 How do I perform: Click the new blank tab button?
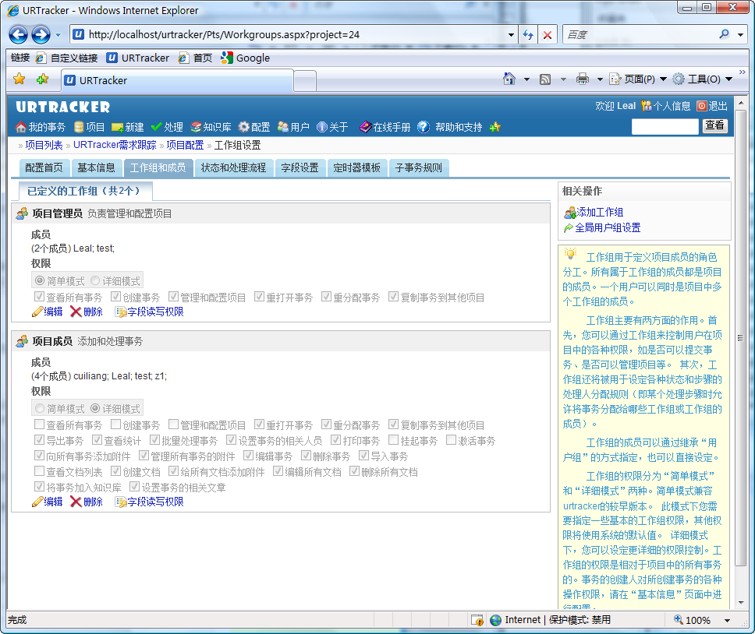click(305, 80)
